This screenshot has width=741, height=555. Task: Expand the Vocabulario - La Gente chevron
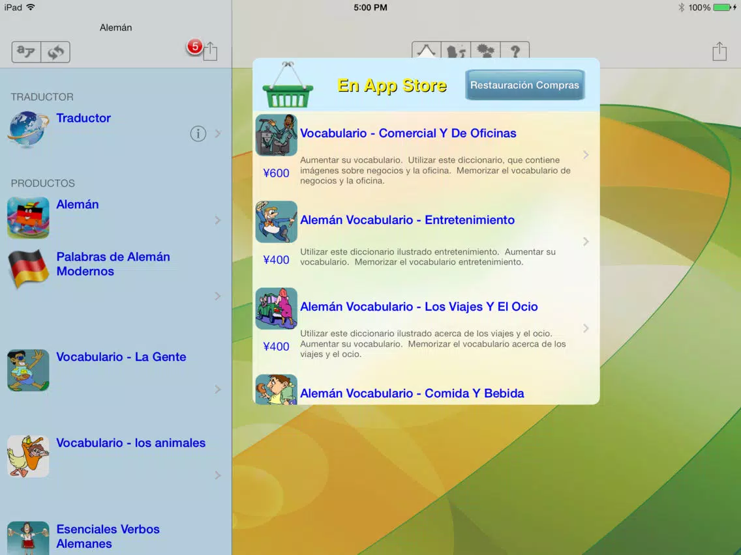tap(218, 390)
